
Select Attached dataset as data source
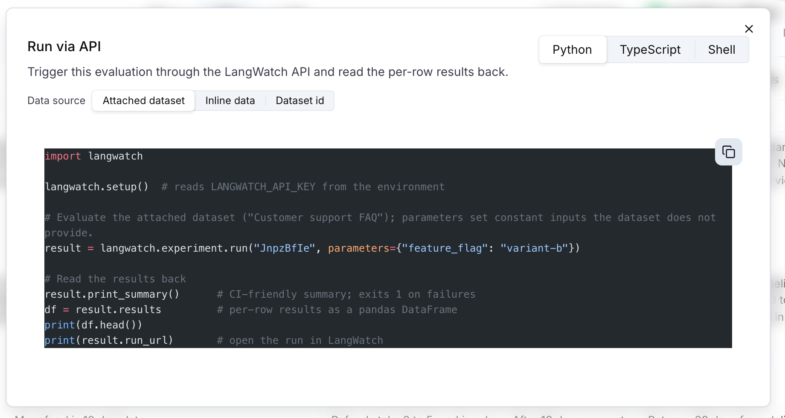pyautogui.click(x=143, y=101)
